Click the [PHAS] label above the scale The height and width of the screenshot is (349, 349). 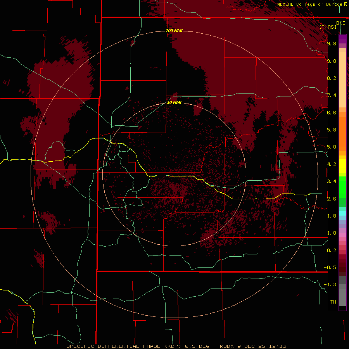click(328, 27)
